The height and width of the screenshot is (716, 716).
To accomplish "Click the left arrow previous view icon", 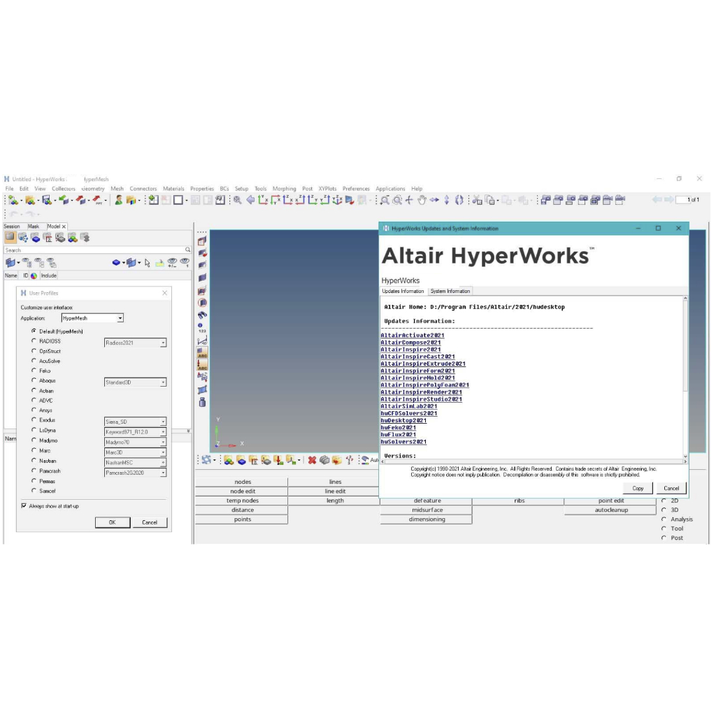I will click(x=250, y=200).
